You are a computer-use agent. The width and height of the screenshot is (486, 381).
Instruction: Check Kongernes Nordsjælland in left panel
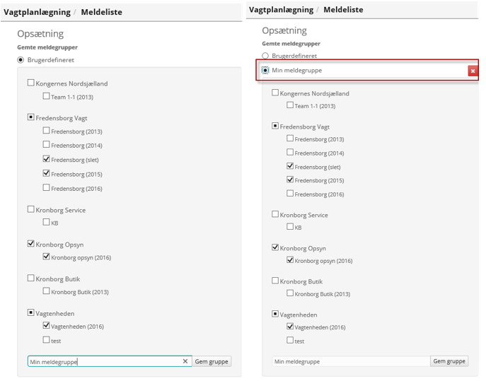tap(31, 83)
